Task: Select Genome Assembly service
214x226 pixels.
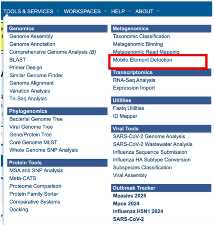Action: pos(31,36)
